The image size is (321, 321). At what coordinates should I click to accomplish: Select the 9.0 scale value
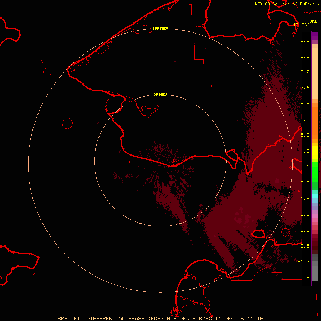tap(305, 56)
